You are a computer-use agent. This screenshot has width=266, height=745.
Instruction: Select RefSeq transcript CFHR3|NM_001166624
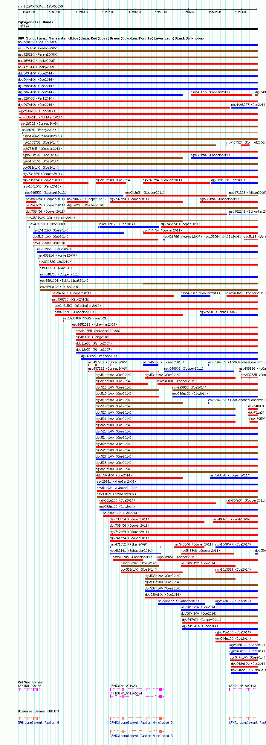126,693
